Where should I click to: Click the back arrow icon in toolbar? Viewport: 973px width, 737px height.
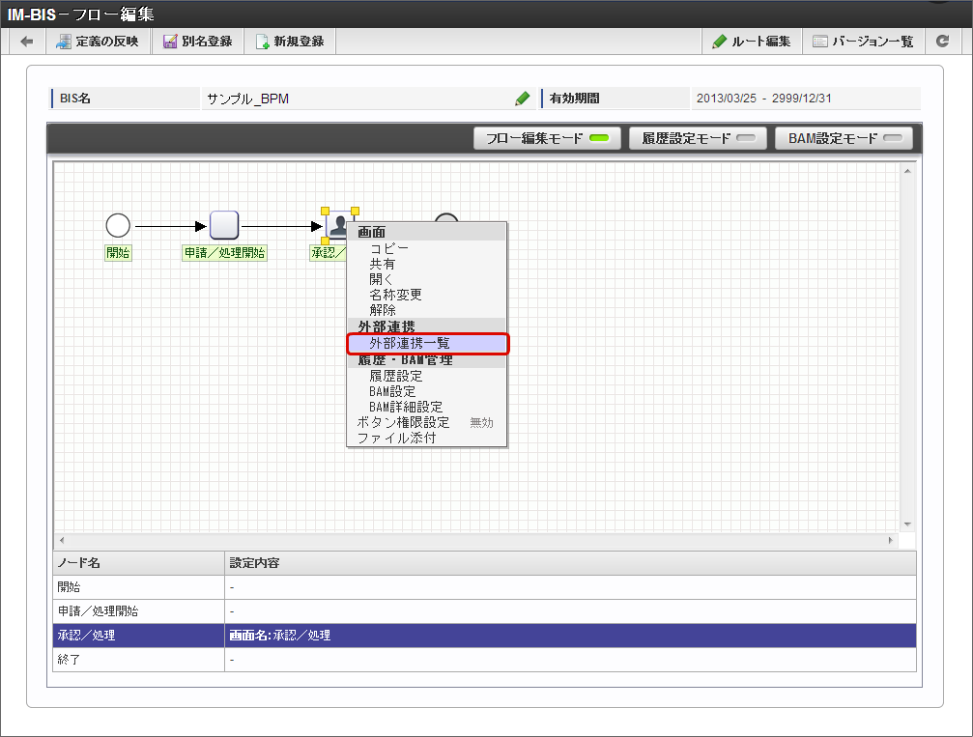point(27,42)
